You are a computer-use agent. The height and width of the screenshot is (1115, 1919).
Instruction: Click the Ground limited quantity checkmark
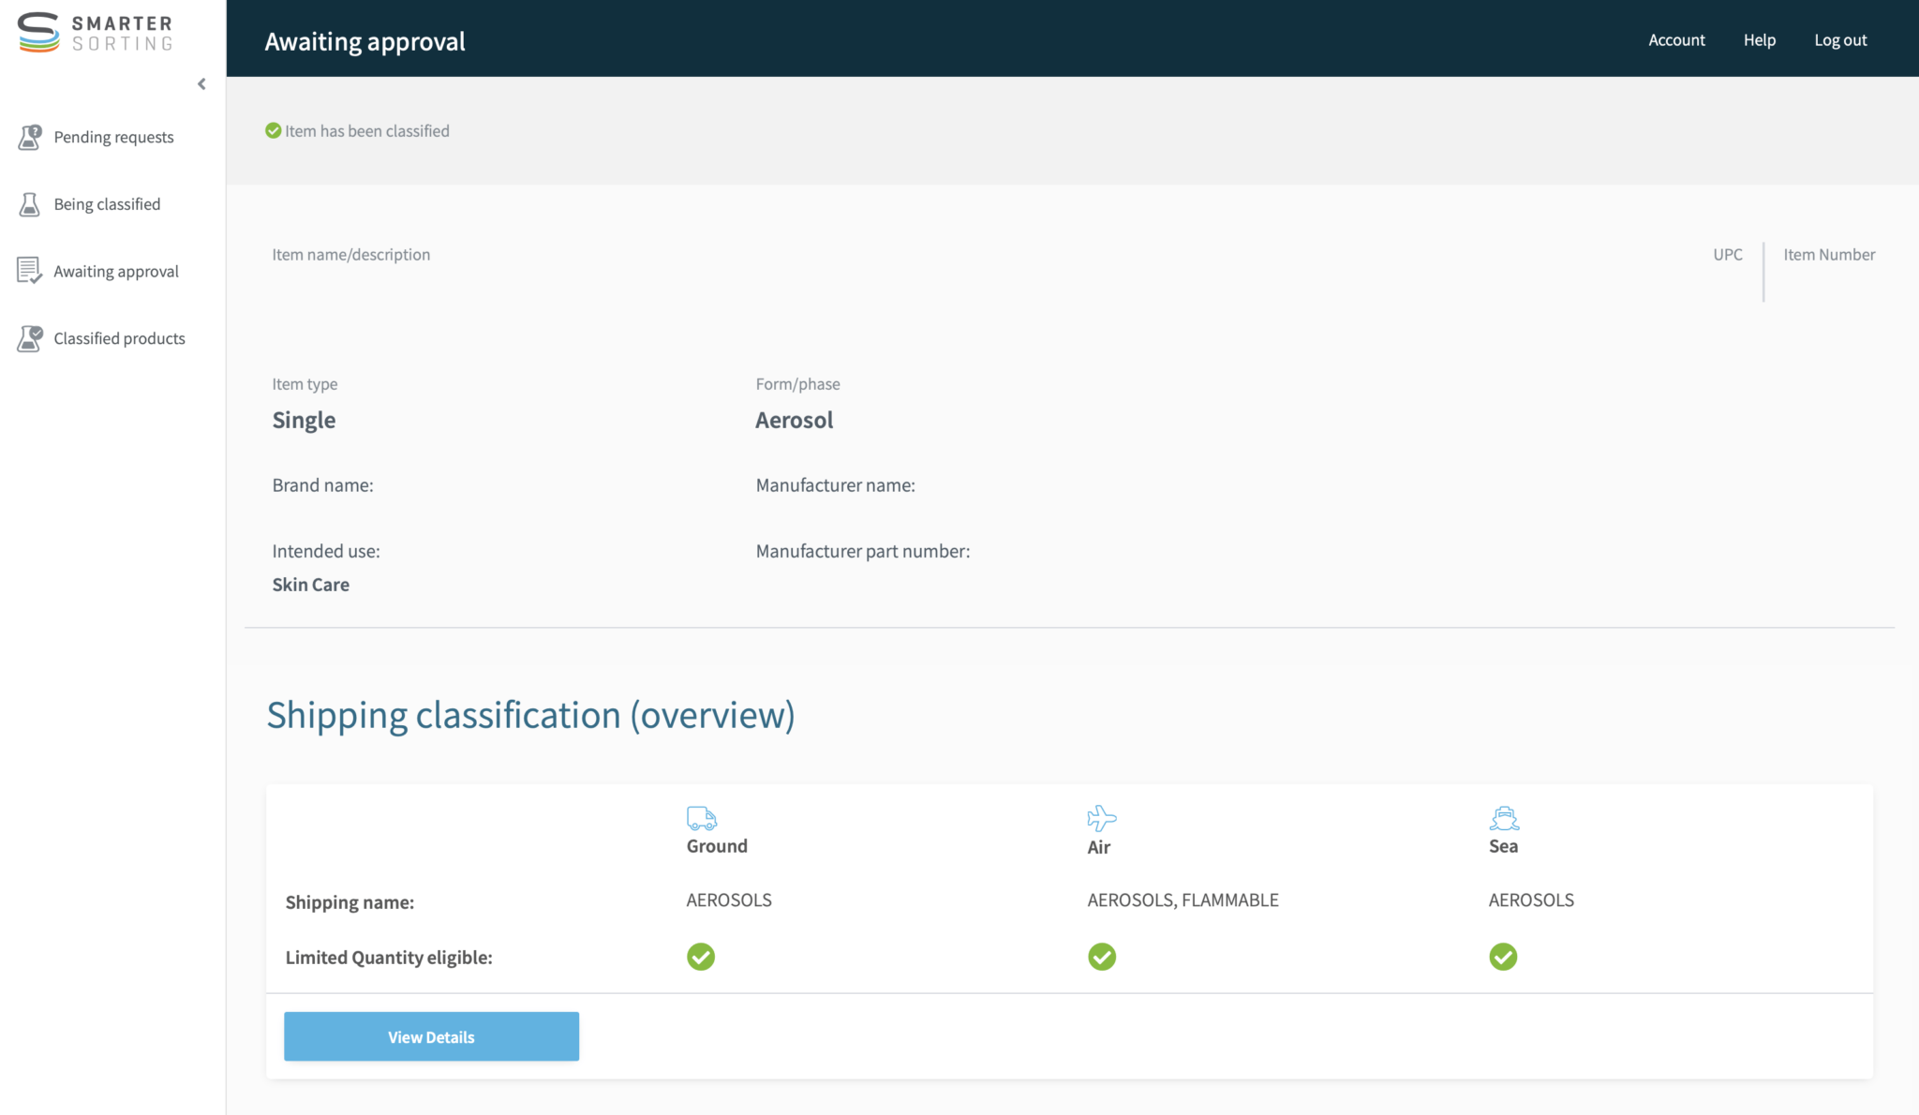coord(701,957)
